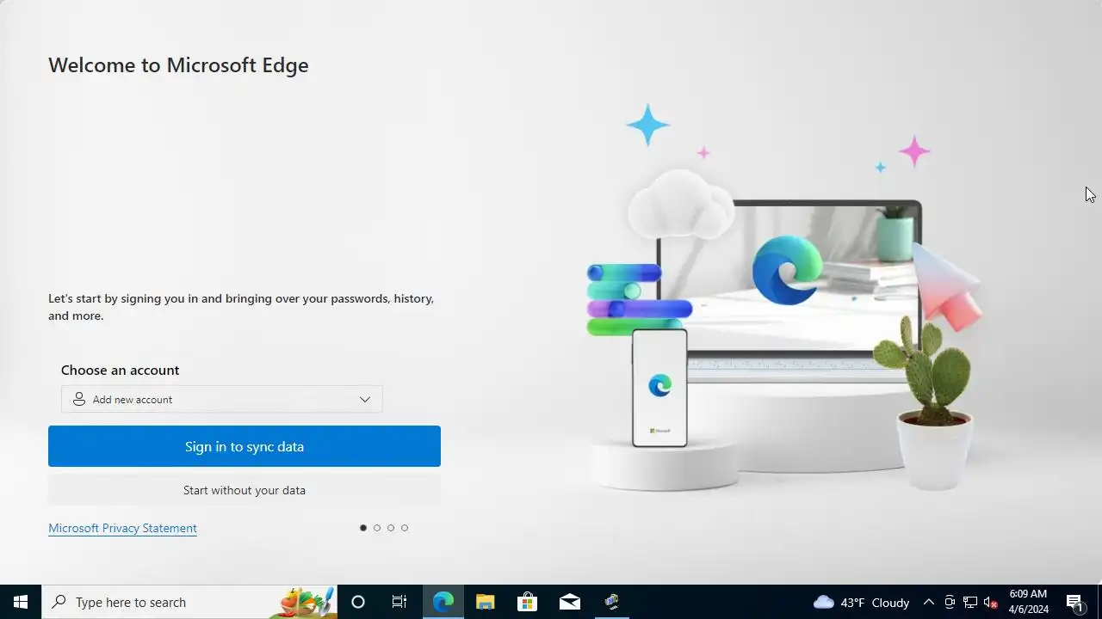The height and width of the screenshot is (619, 1102).
Task: Show hidden system tray icons
Action: (x=929, y=602)
